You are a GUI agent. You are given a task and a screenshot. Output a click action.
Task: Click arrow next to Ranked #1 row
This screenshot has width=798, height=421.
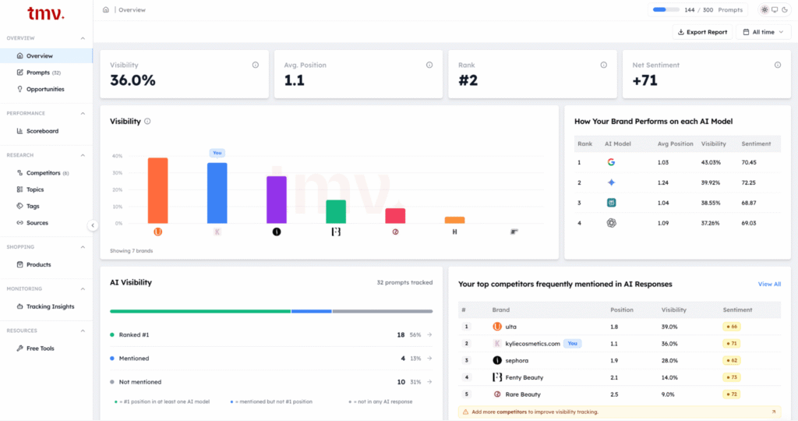coord(429,335)
